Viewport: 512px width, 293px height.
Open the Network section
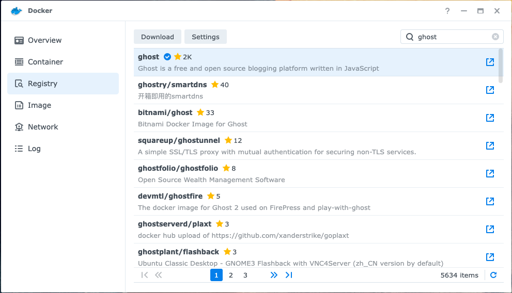pos(63,127)
